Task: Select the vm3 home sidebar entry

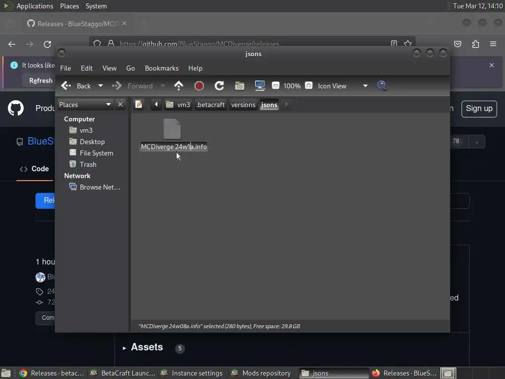Action: 81,130
